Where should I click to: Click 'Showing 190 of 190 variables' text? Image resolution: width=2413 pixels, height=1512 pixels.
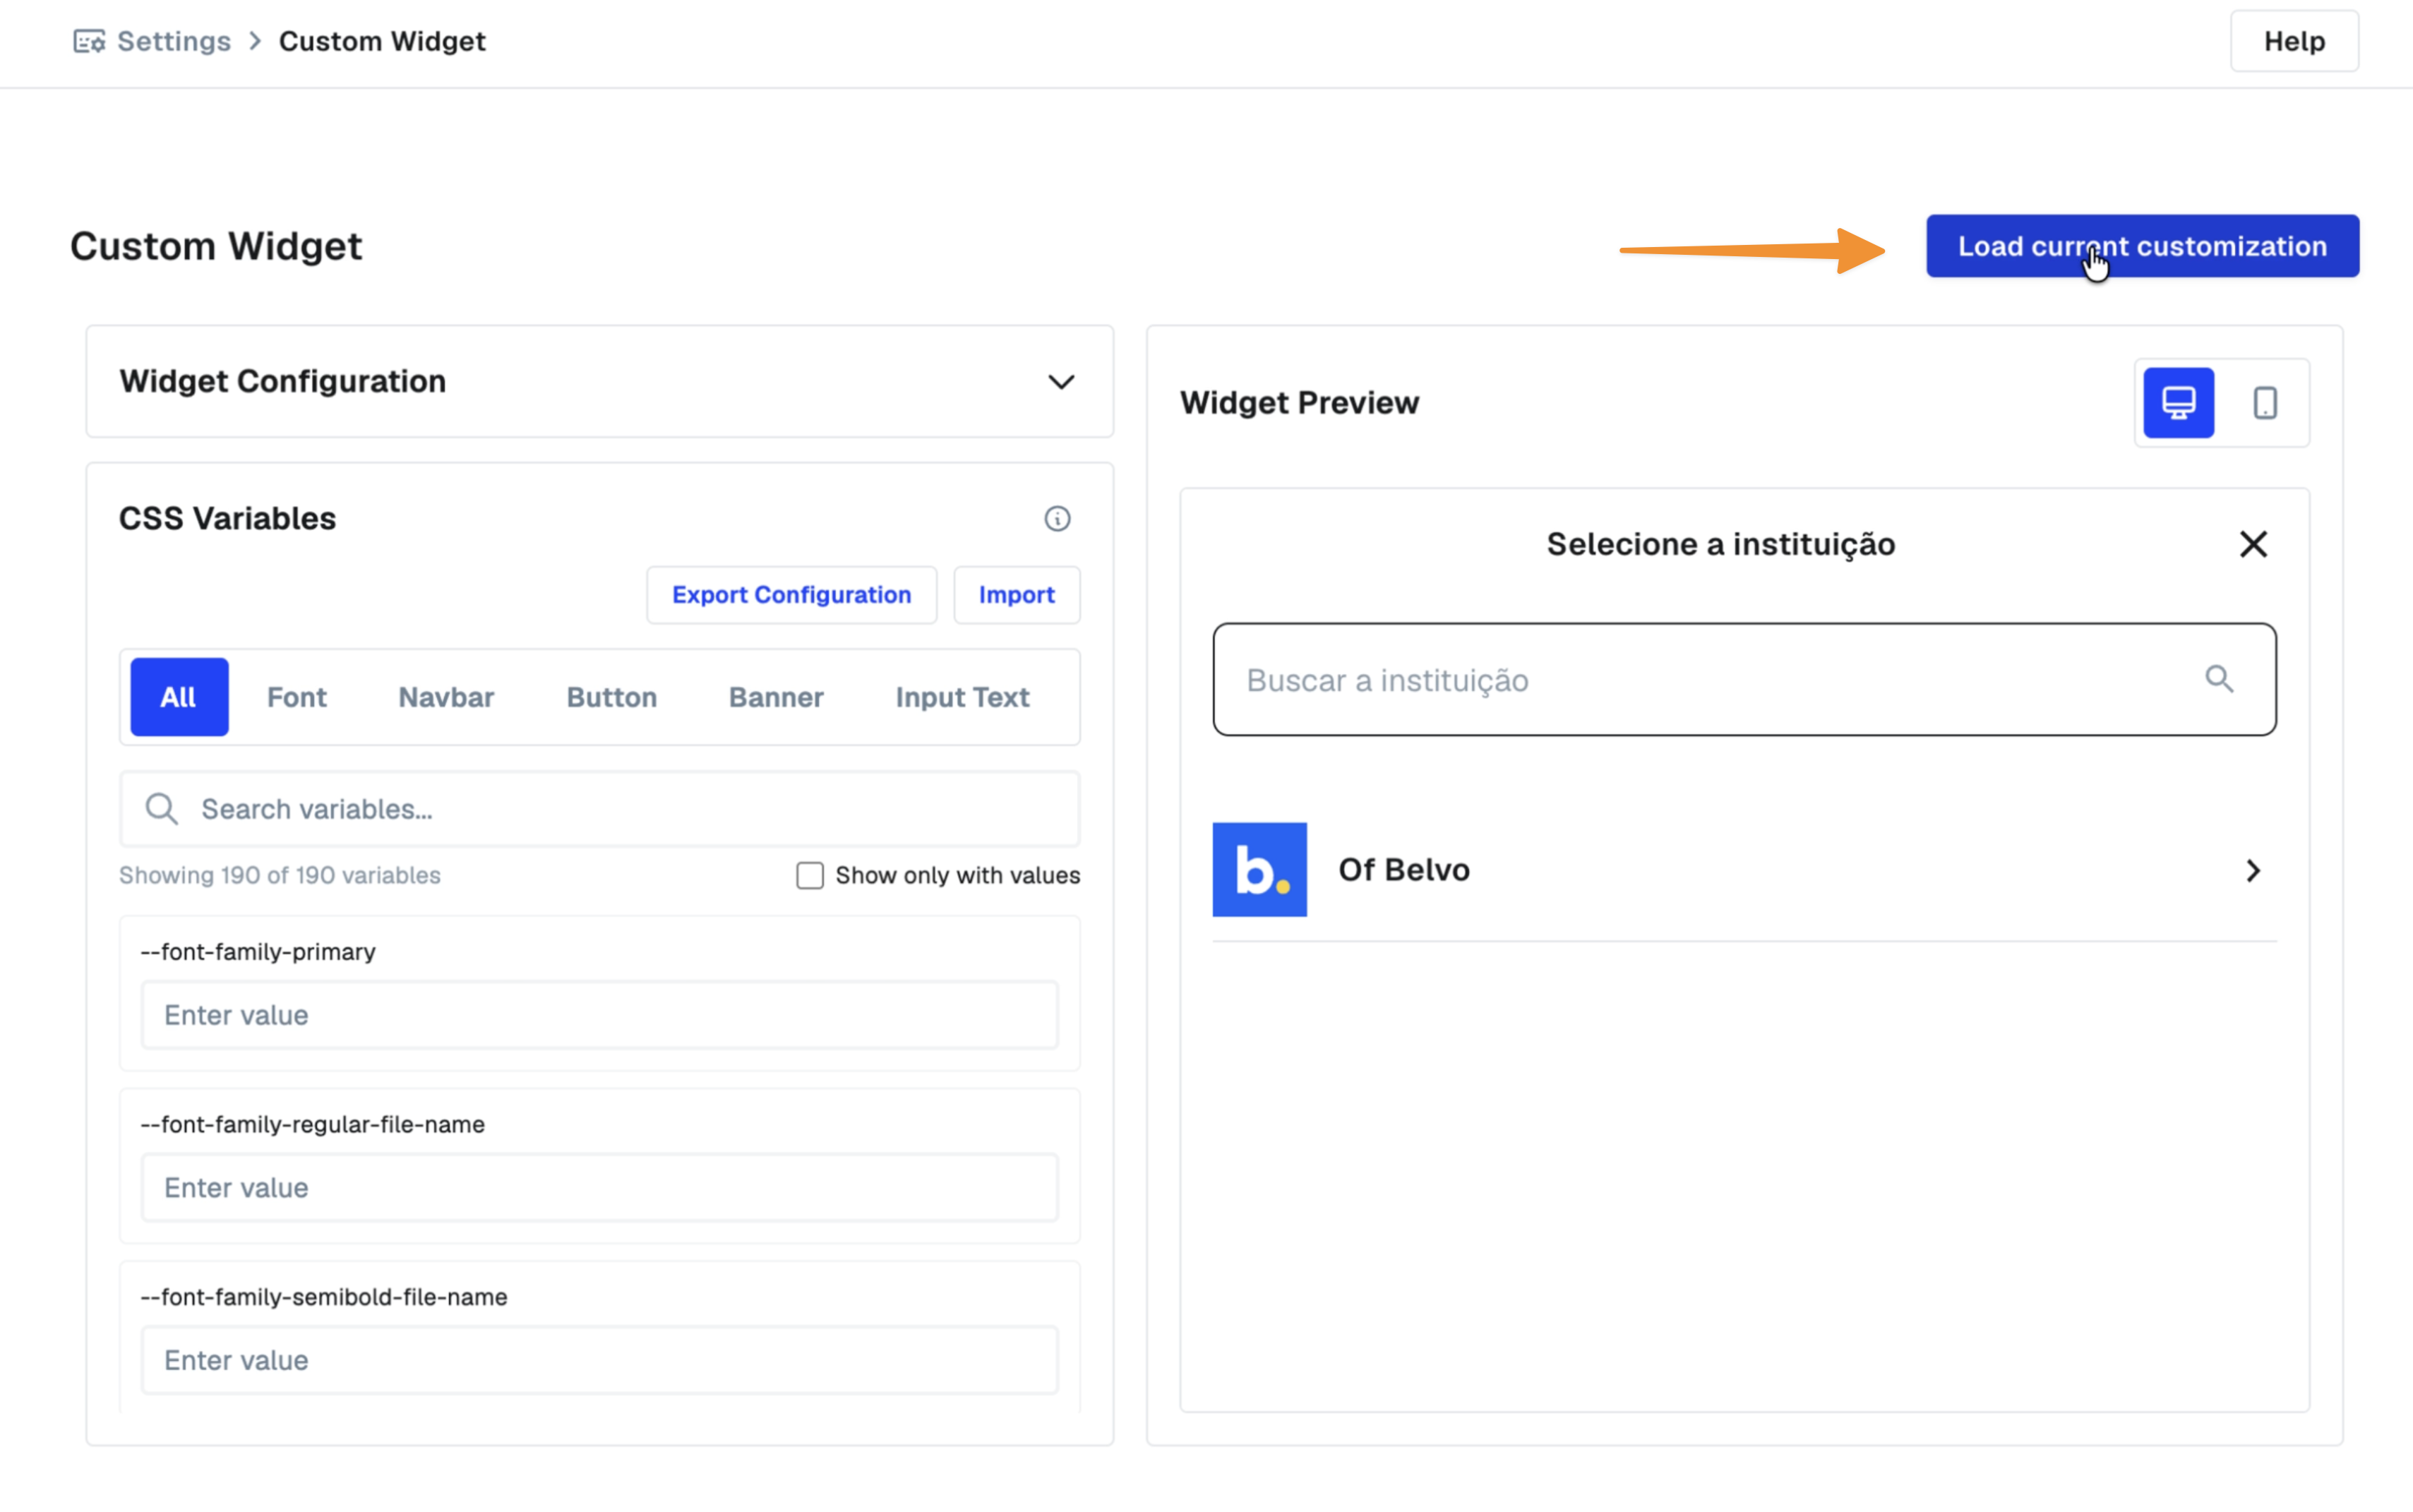[280, 875]
